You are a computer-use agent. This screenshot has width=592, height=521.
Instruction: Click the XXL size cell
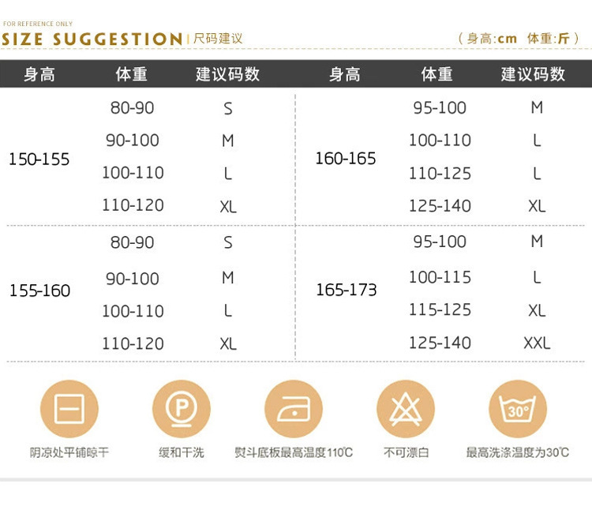[537, 343]
